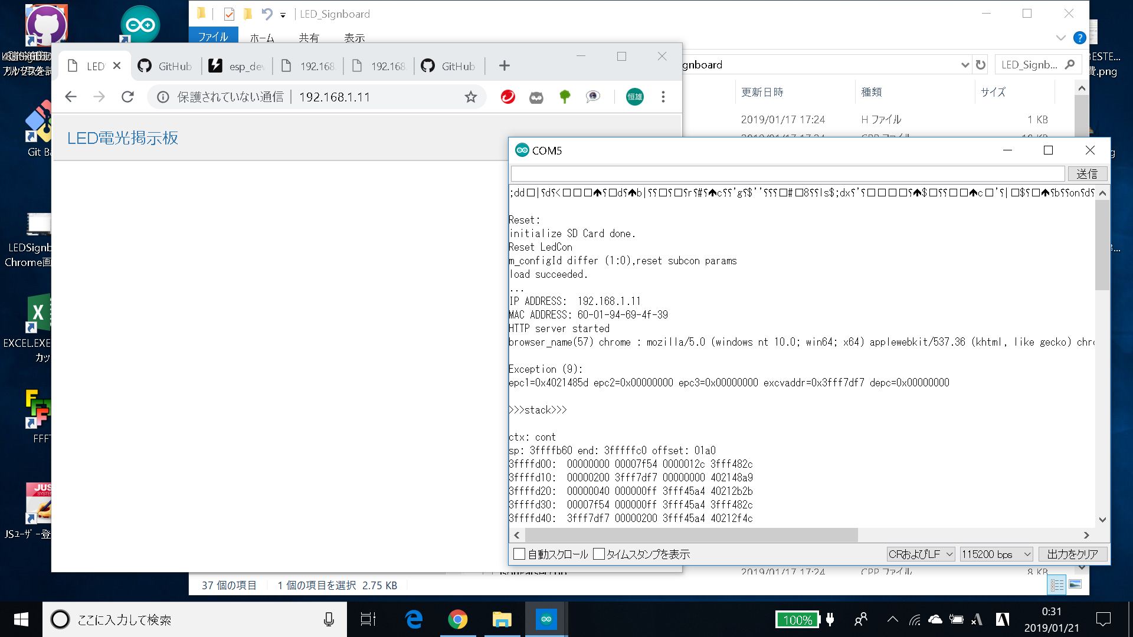Click the red swirl extension icon
The height and width of the screenshot is (637, 1133).
pos(507,97)
